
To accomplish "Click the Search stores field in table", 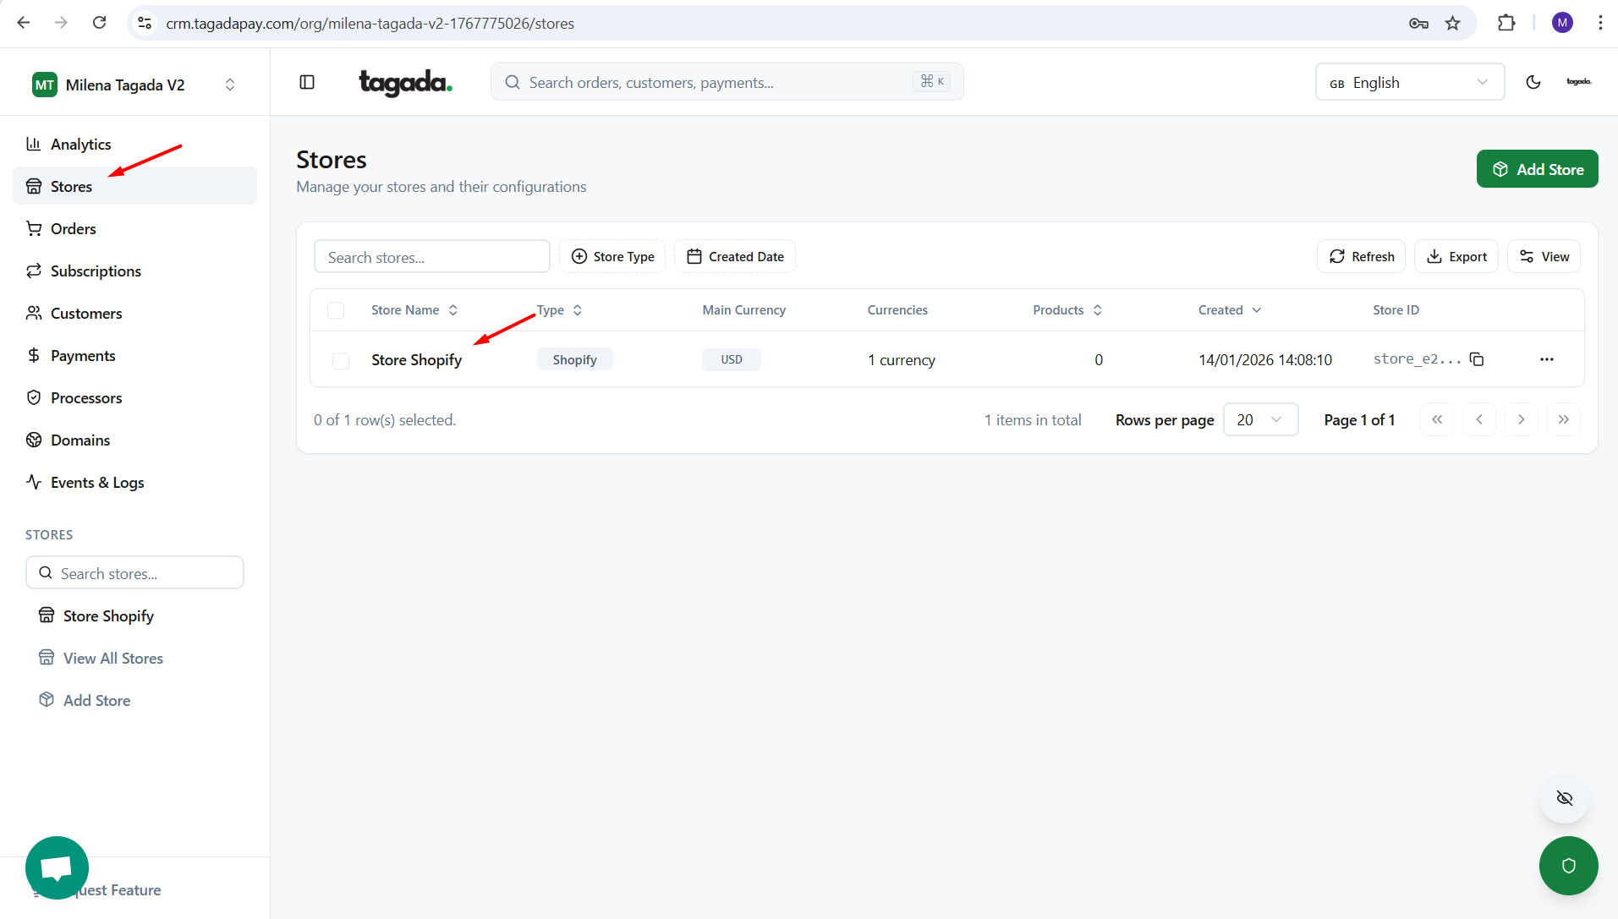I will click(x=431, y=257).
